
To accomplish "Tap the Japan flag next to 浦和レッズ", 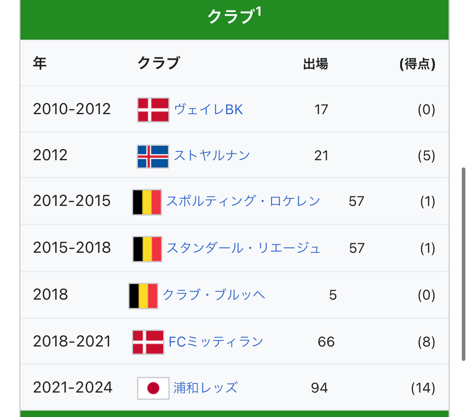I will coord(153,388).
